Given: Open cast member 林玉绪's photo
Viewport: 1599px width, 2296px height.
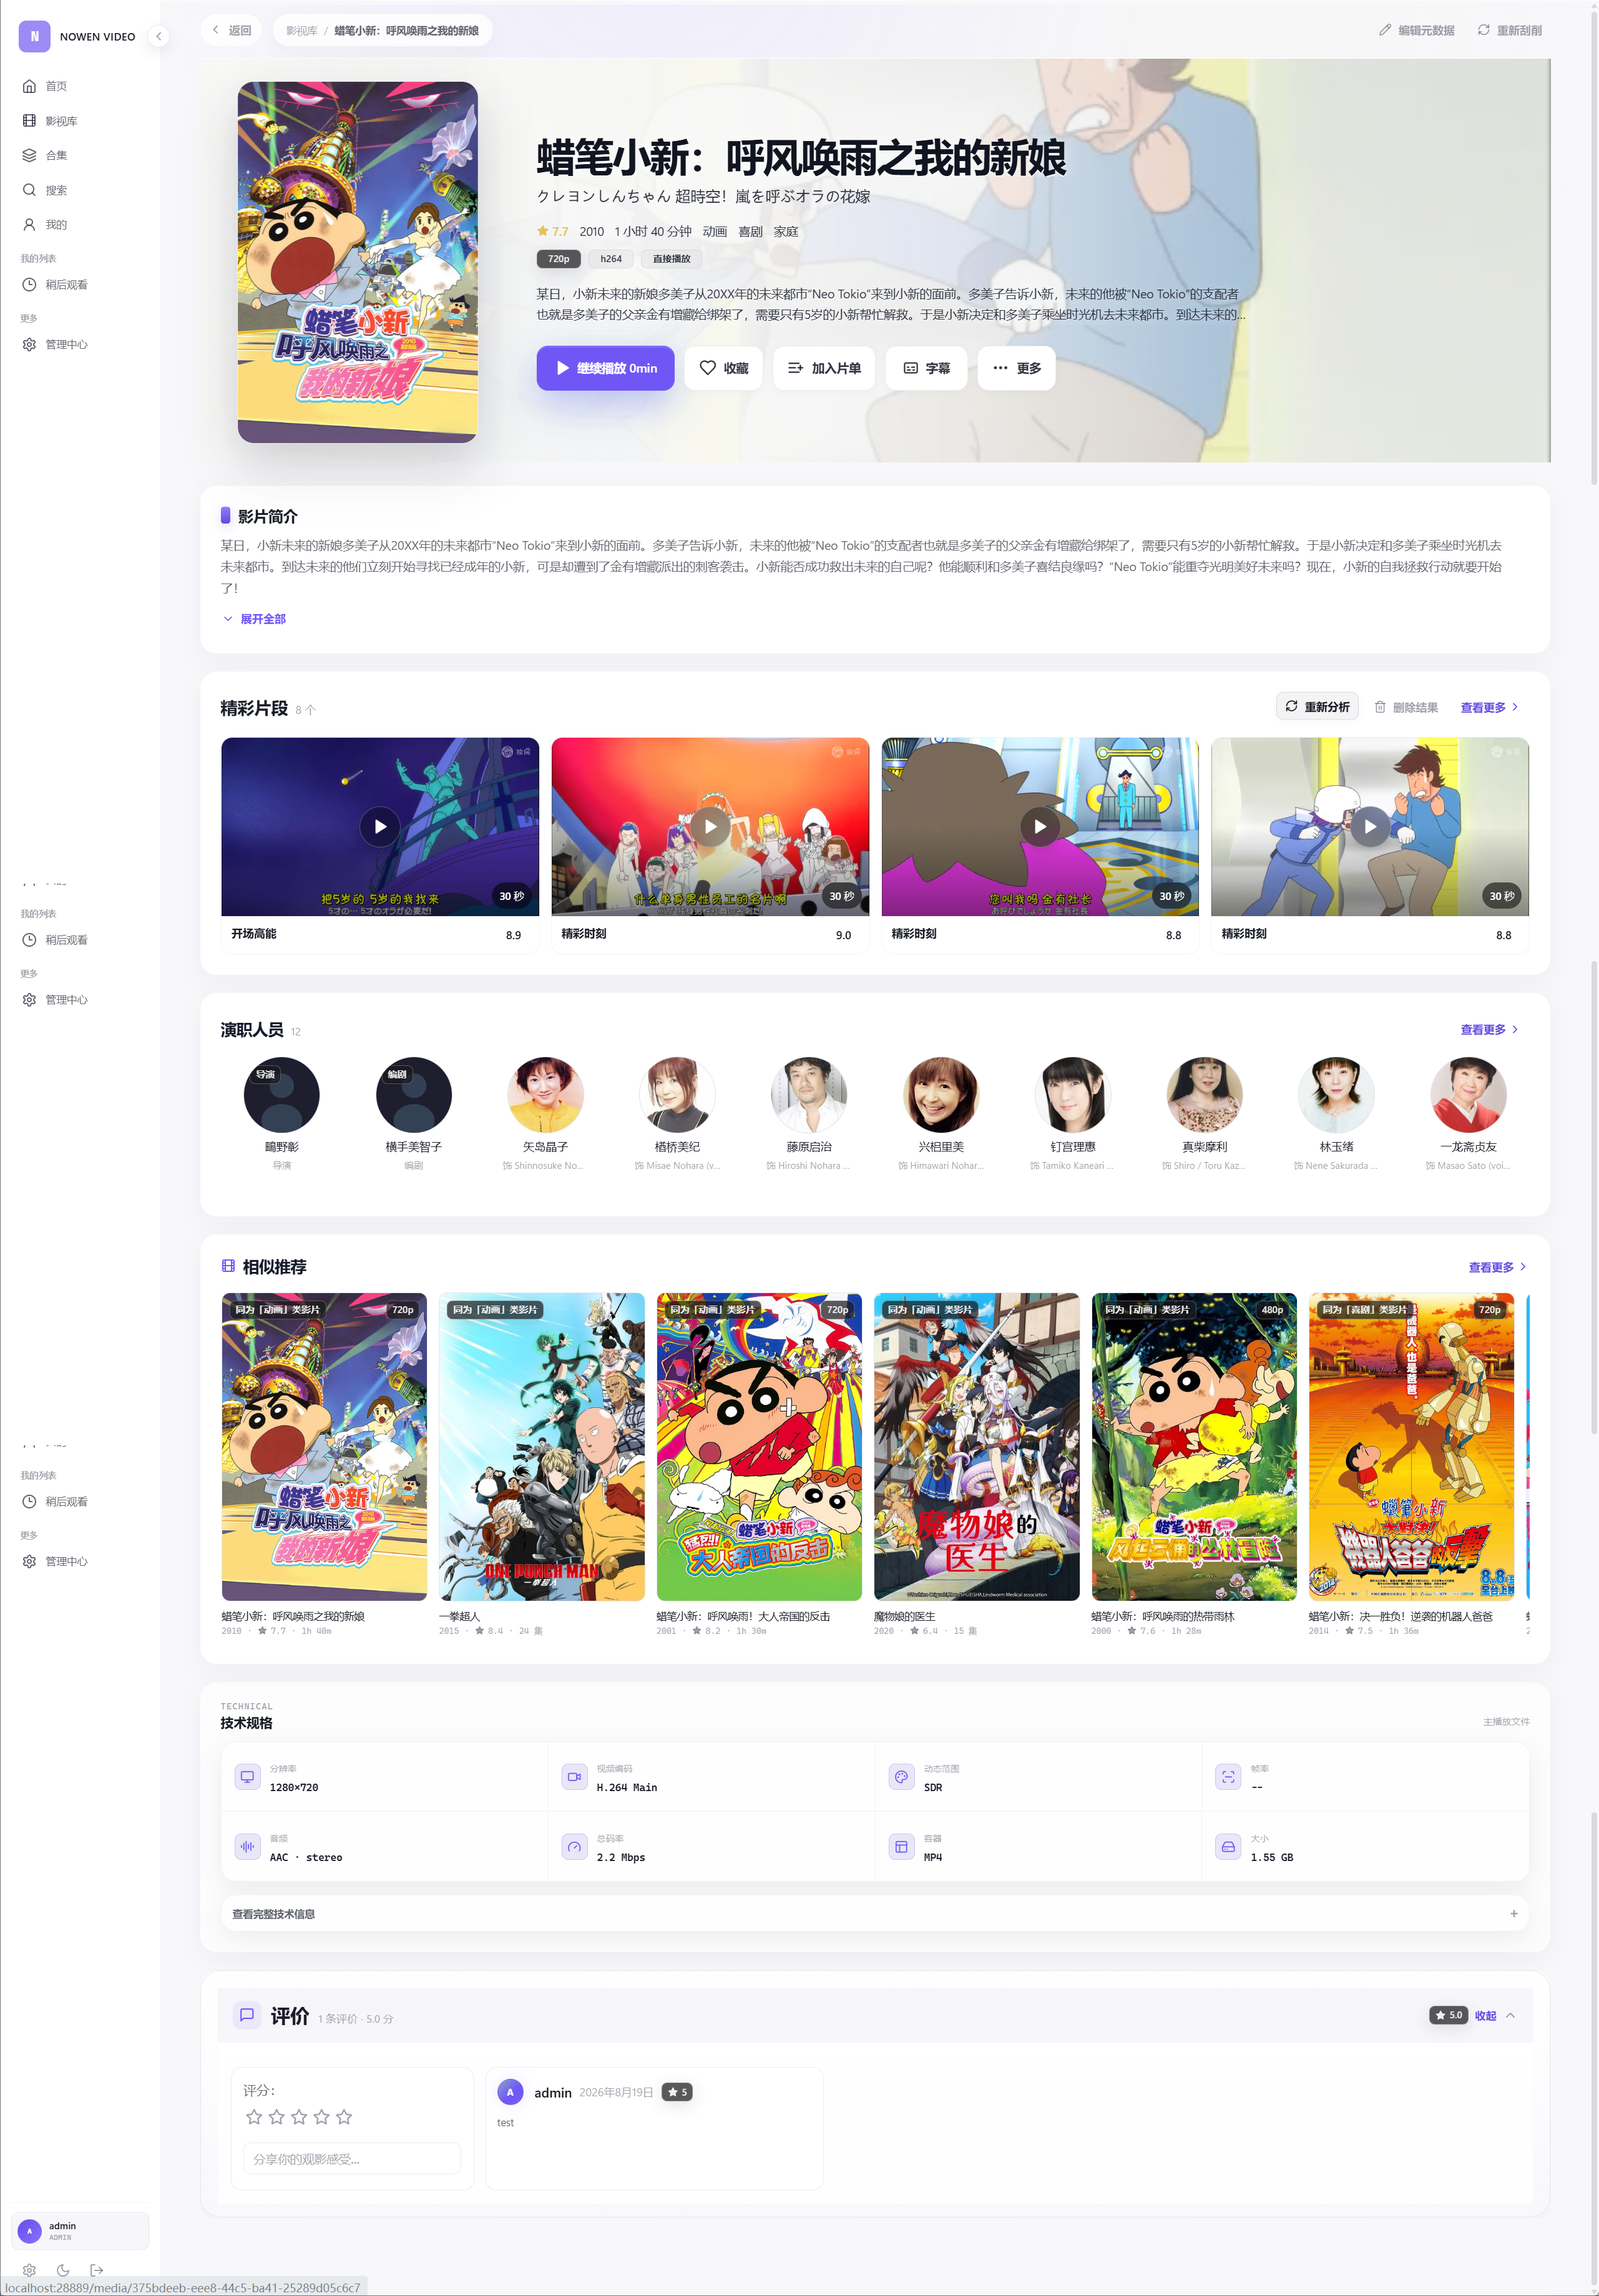Looking at the screenshot, I should point(1336,1095).
